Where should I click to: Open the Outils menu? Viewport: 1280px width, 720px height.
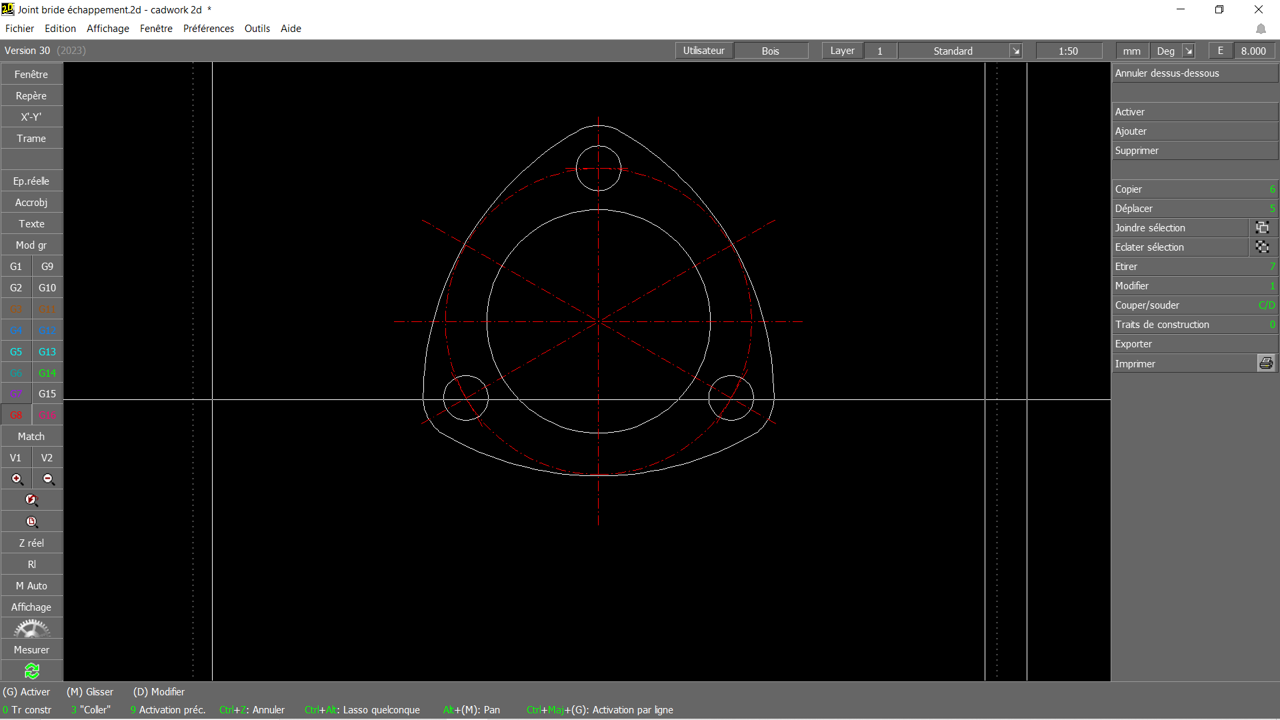[257, 29]
